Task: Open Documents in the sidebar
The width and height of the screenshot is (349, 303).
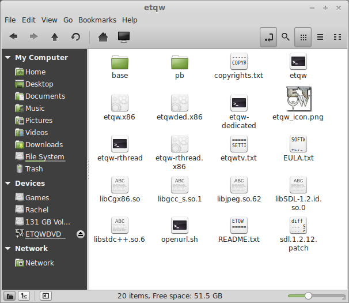Action: (40, 96)
